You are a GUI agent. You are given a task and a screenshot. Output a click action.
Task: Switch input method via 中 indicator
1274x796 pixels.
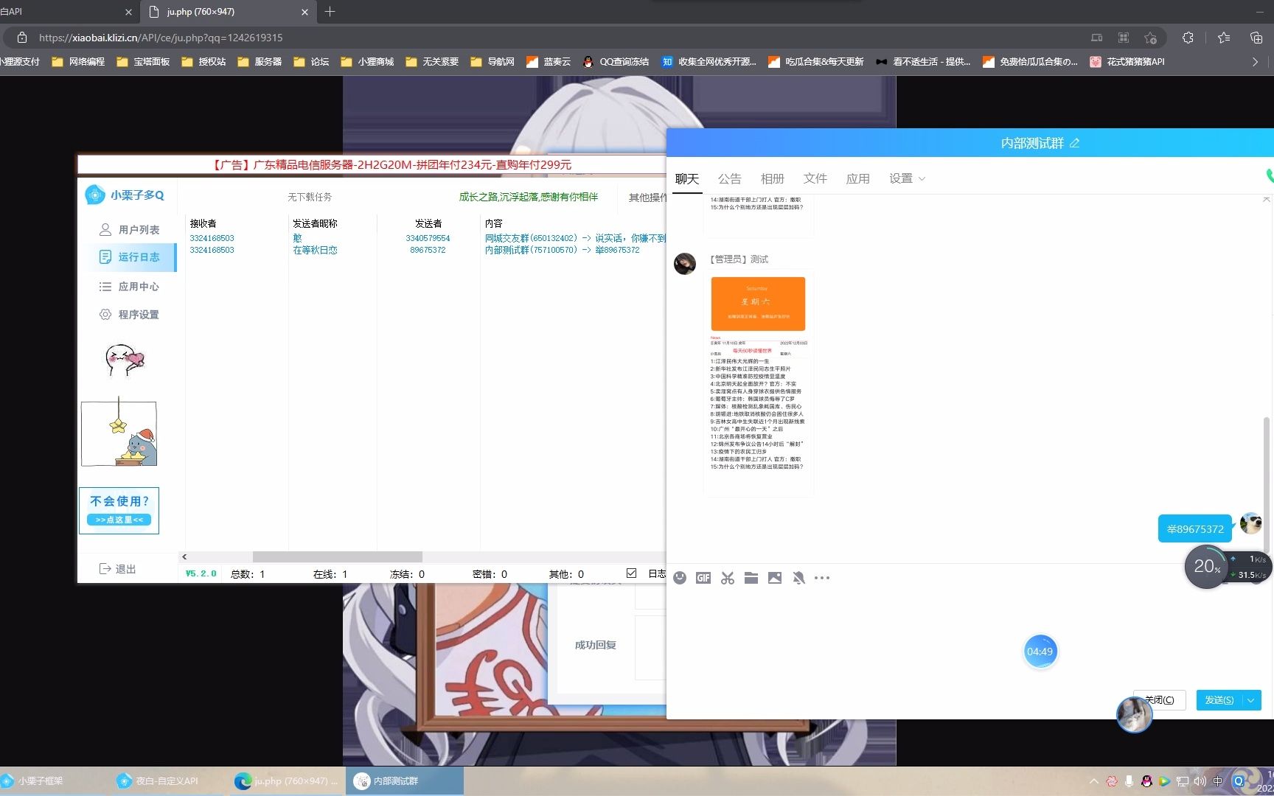click(x=1218, y=781)
